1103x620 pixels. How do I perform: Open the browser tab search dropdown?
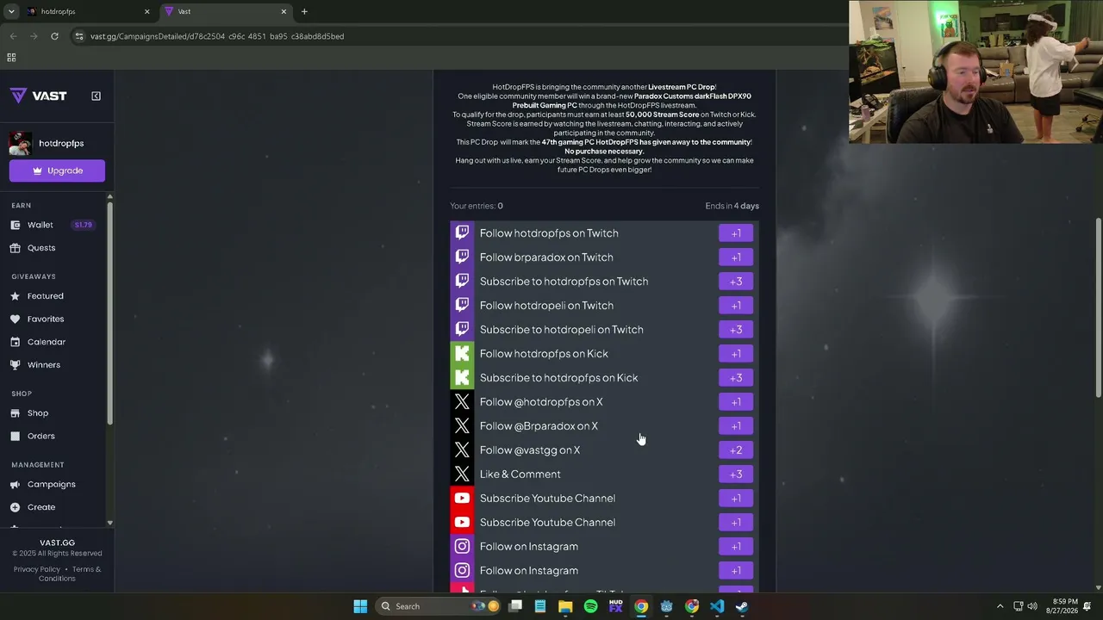pyautogui.click(x=11, y=11)
